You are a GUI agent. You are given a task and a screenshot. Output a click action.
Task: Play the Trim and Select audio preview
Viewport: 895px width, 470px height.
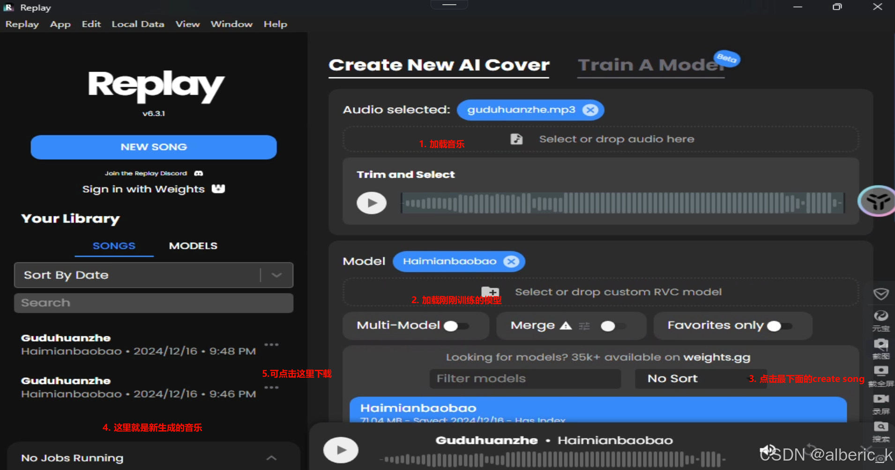point(371,203)
